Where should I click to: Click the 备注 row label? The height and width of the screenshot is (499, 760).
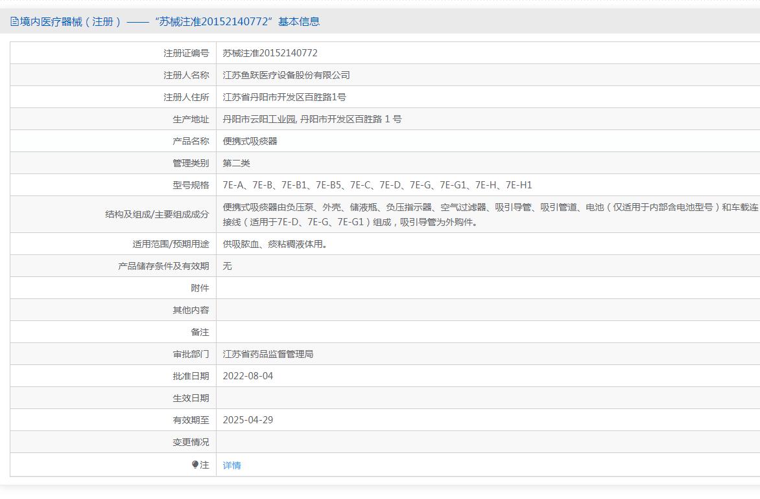coord(200,332)
